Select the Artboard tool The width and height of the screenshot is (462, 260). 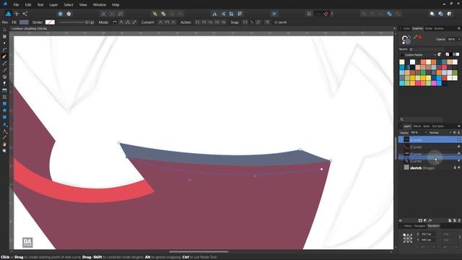(4, 37)
